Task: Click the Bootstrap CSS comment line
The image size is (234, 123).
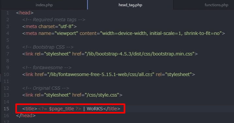Action: pos(48,47)
